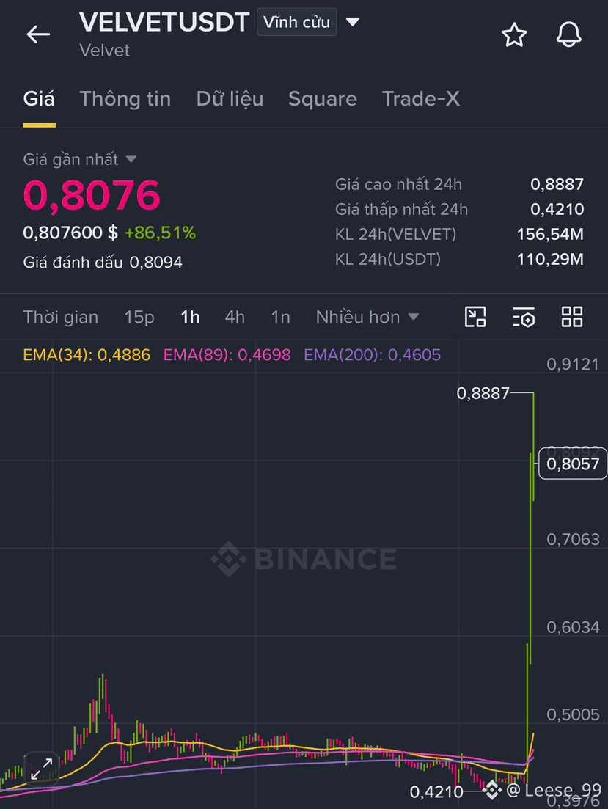
Task: Tap the EMA(200): 0,4605 indicator label
Action: pyautogui.click(x=372, y=355)
